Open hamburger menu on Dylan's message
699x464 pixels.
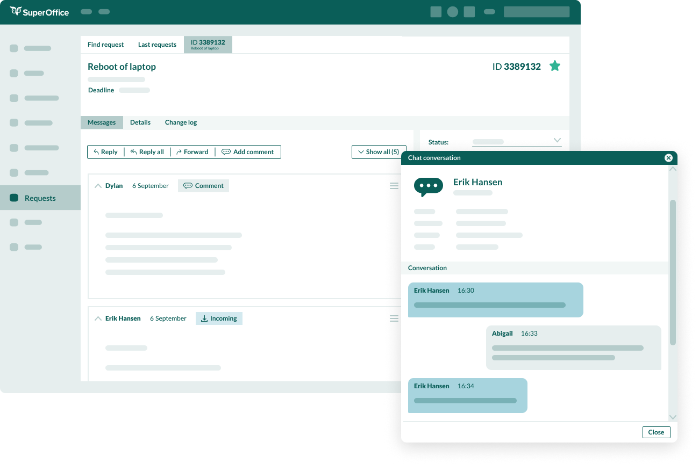tap(394, 186)
